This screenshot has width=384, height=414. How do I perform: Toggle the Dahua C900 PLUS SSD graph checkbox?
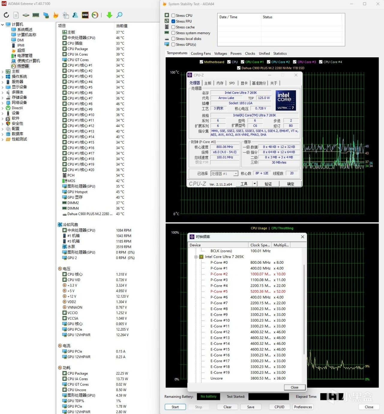[x=239, y=68]
